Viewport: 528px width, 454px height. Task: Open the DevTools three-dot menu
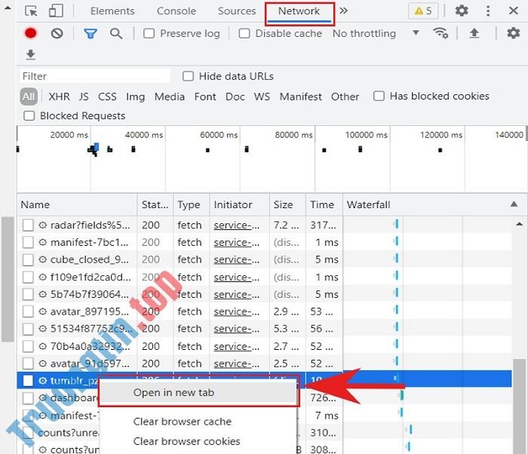pyautogui.click(x=488, y=11)
